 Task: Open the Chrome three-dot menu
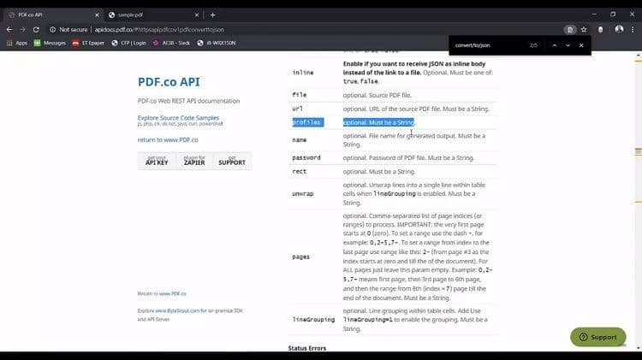tap(632, 29)
